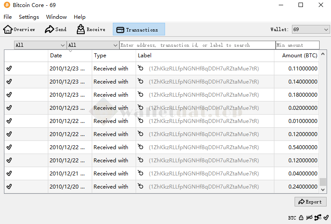The image size is (331, 224).
Task: Click the sync status checkmark in status bar
Action: point(326,217)
